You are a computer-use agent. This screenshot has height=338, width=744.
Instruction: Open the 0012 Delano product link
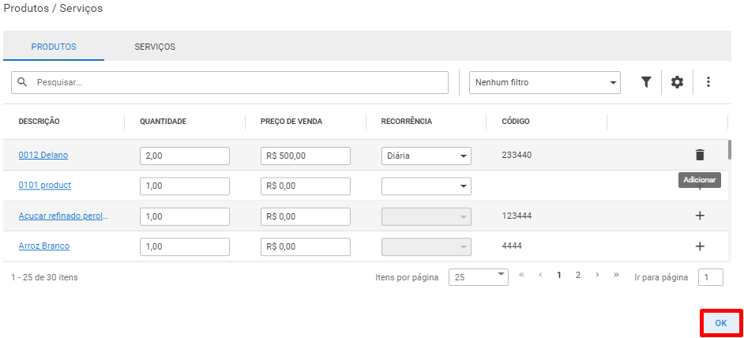tap(43, 155)
